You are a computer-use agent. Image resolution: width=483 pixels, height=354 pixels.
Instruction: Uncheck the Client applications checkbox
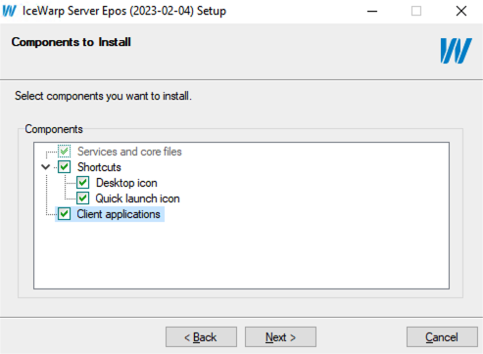point(64,214)
